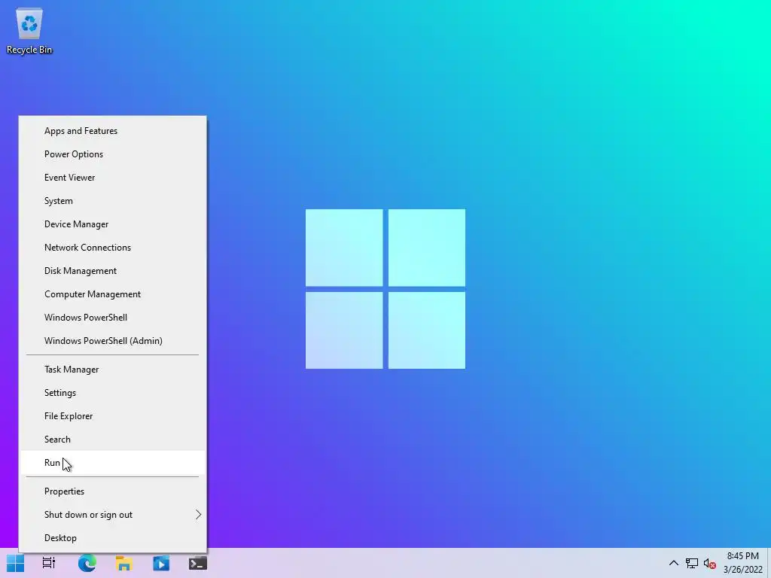The height and width of the screenshot is (578, 771).
Task: Open File Explorer taskbar icon
Action: [124, 563]
